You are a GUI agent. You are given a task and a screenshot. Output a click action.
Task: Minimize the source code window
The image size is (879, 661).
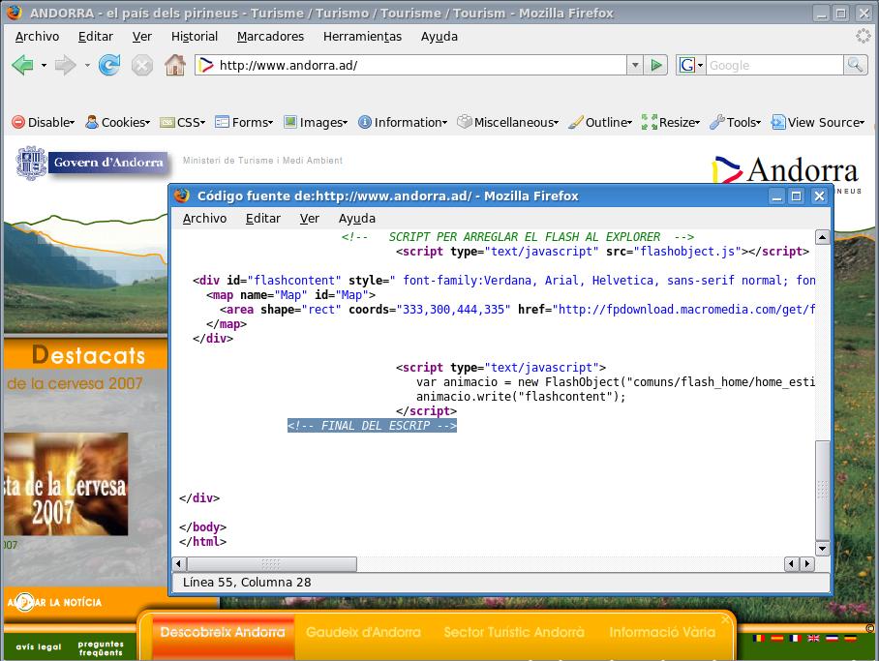776,196
